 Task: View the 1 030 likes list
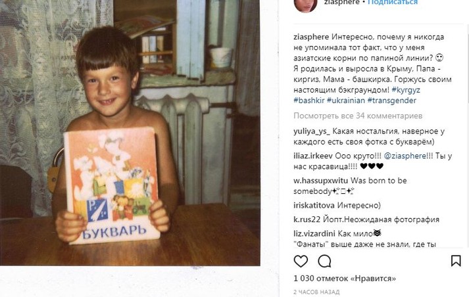click(x=345, y=279)
